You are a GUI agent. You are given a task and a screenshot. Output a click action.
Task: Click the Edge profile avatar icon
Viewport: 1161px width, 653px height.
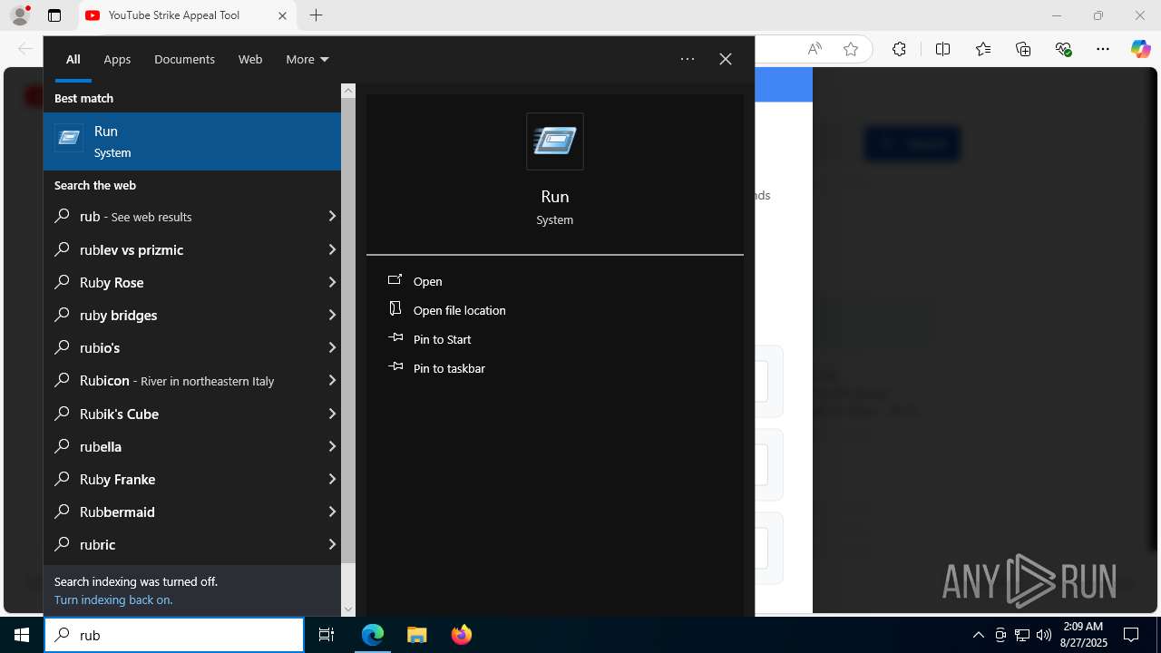point(20,15)
